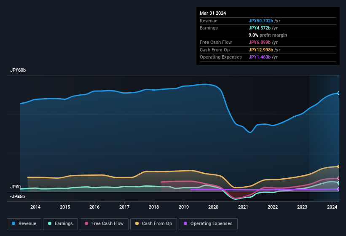The width and height of the screenshot is (346, 236).
Task: Click the teal Earnings line endpoint marker
Action: point(338,183)
